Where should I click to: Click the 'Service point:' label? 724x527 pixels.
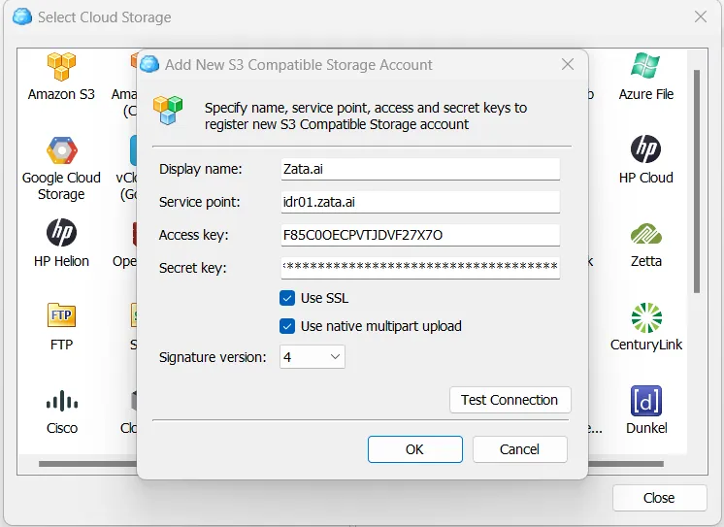[200, 202]
